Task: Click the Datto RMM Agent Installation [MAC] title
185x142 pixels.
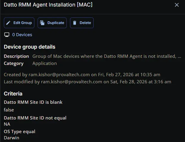Action: coord(48,5)
